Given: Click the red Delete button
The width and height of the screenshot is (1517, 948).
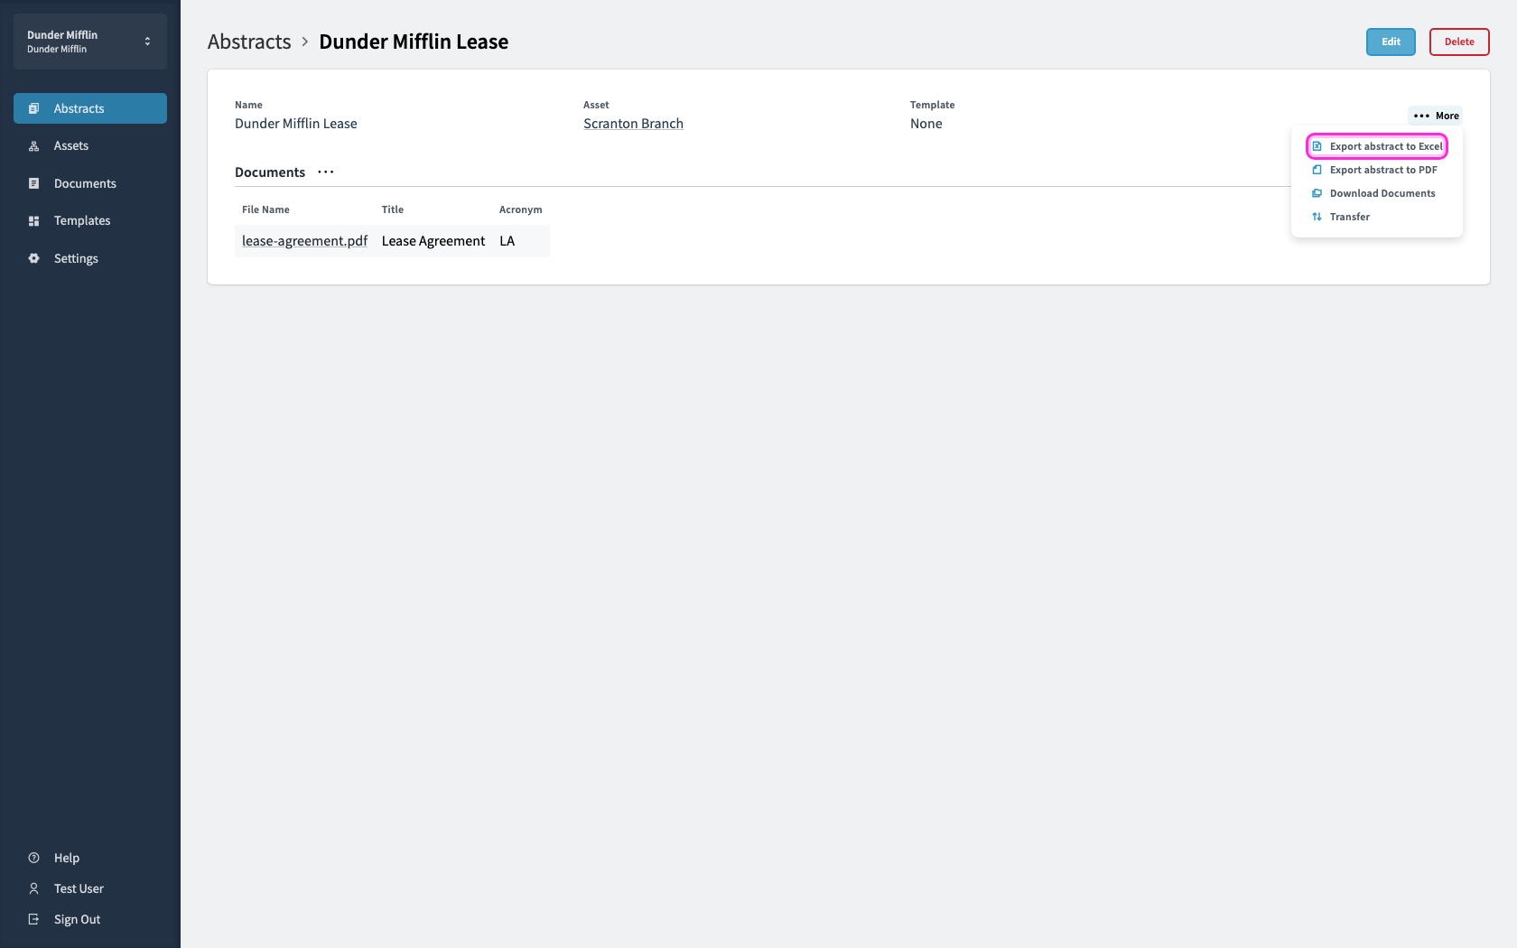Looking at the screenshot, I should (1459, 42).
